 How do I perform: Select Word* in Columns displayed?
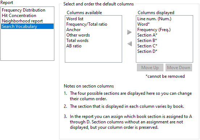164,24
